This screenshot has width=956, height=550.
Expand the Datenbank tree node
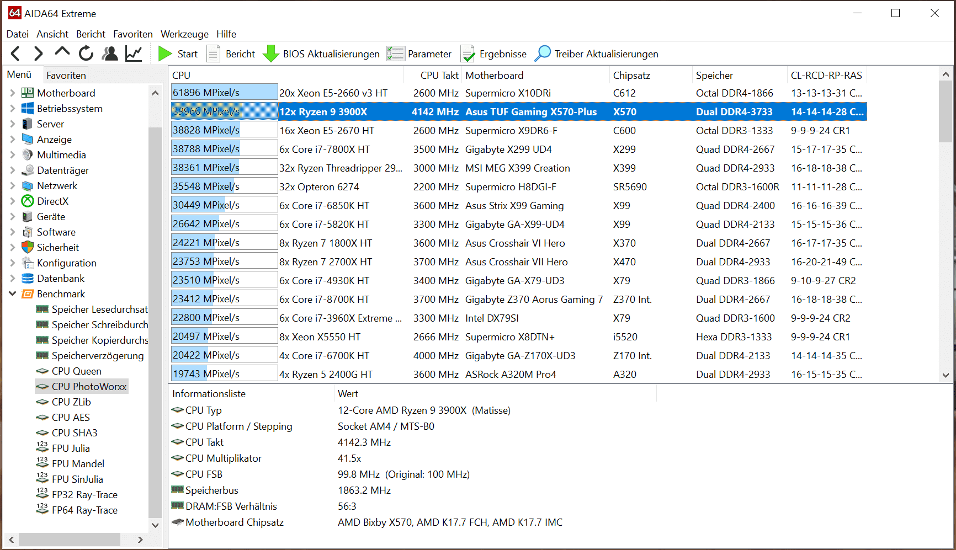click(12, 278)
